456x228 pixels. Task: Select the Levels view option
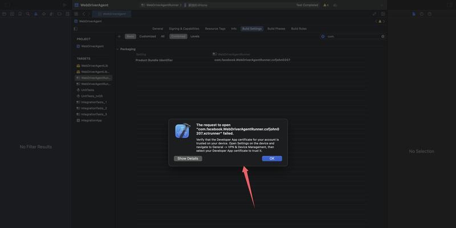[195, 36]
